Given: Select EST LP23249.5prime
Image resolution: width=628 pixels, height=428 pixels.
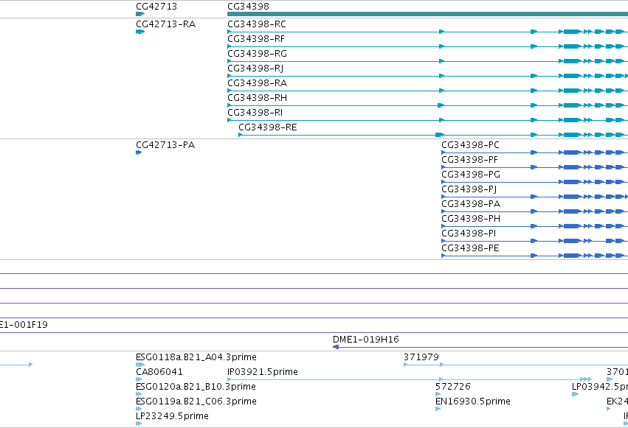Looking at the screenshot, I should [x=172, y=416].
